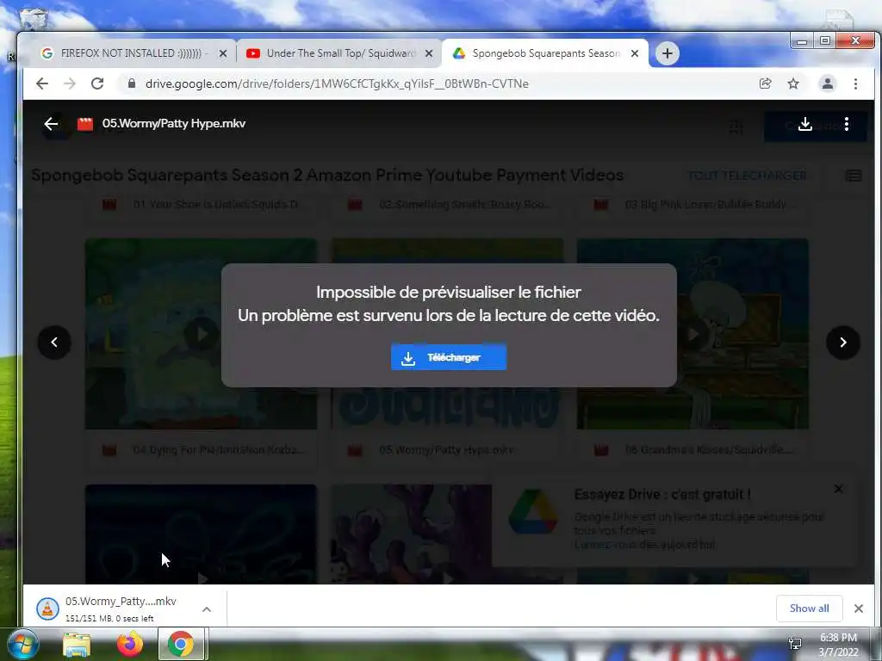Close the preview with the back arrow
The width and height of the screenshot is (882, 661).
point(51,124)
